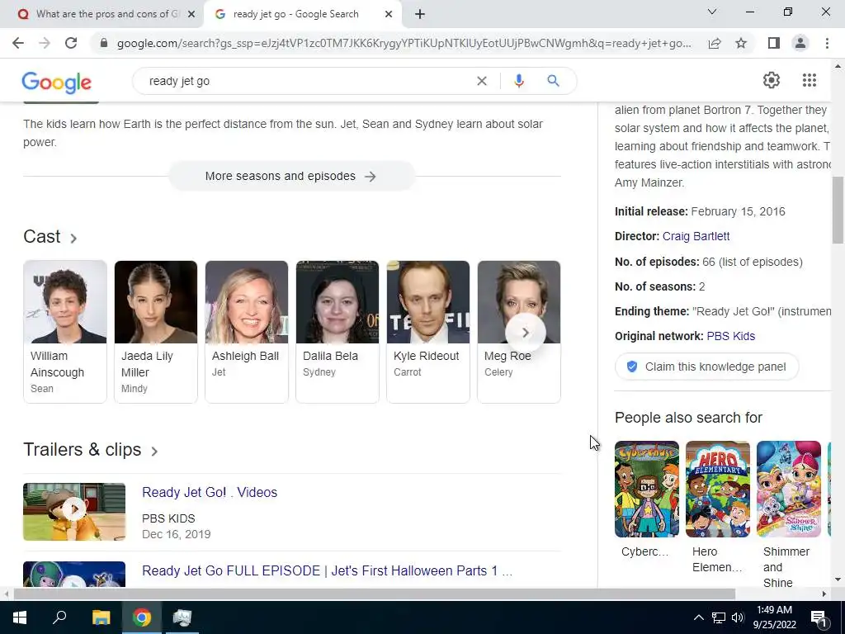
Task: Open Dalila Bela cast card
Action: click(338, 332)
